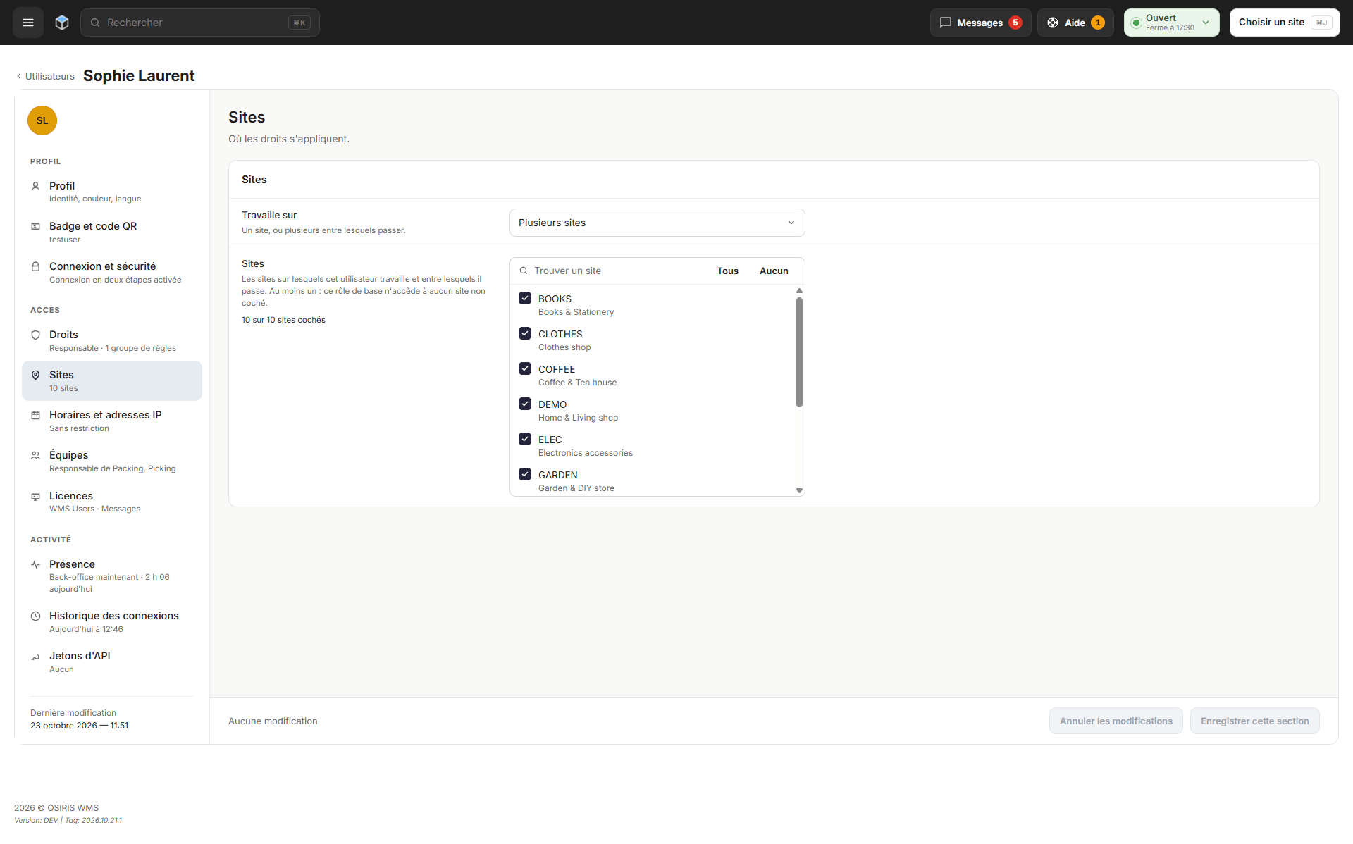Click Enregistrer cette section button
Image resolution: width=1353 pixels, height=844 pixels.
point(1254,721)
